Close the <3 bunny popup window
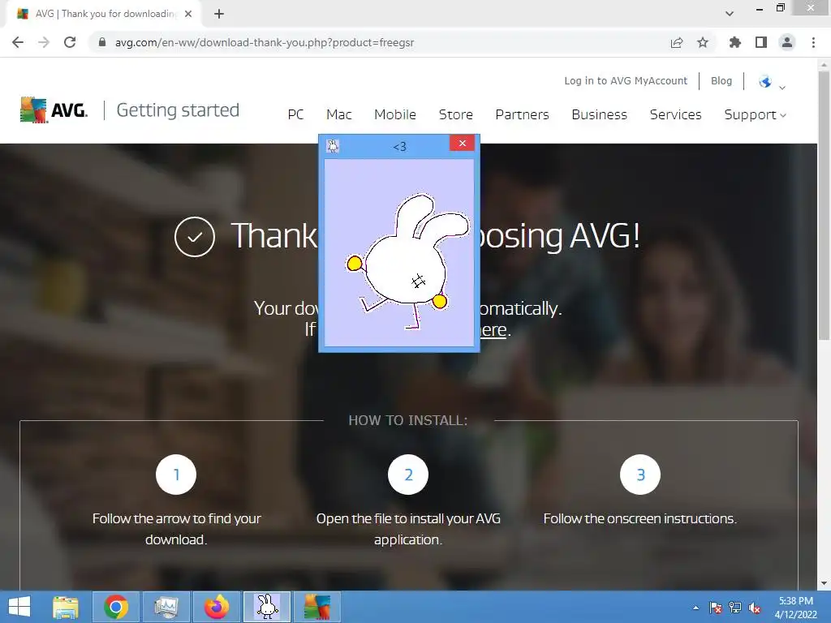This screenshot has width=831, height=623. (462, 143)
